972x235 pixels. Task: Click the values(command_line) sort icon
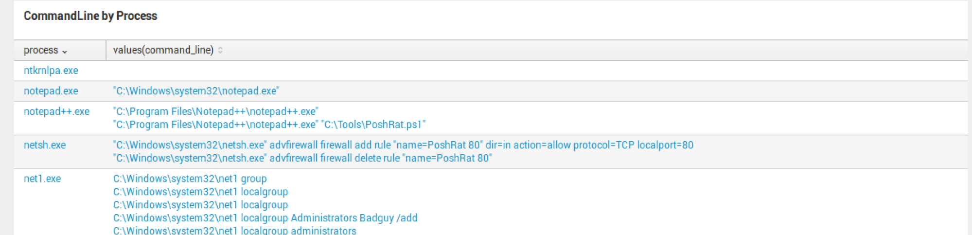[220, 50]
